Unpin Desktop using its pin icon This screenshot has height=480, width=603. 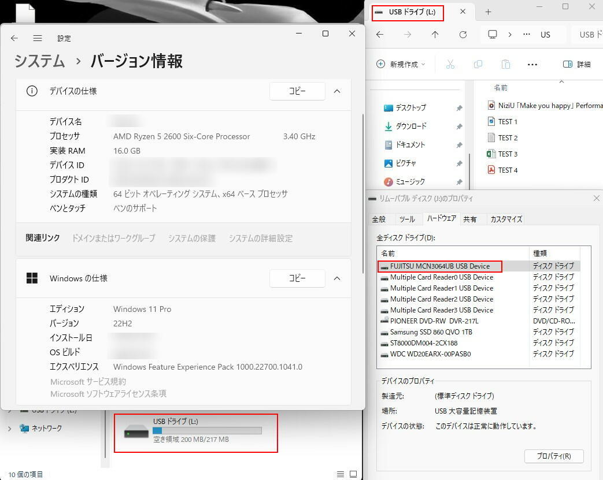(459, 109)
